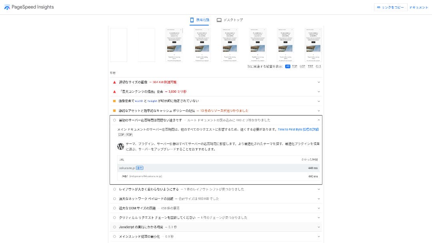Image resolution: width=432 pixels, height=243 pixels.
Task: Switch to the デスクトップ tab
Action: pyautogui.click(x=230, y=20)
